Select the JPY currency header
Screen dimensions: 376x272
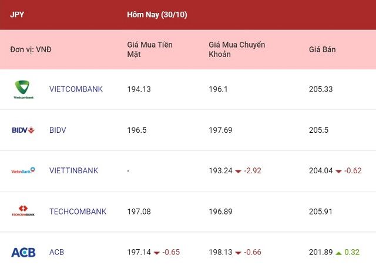click(17, 15)
